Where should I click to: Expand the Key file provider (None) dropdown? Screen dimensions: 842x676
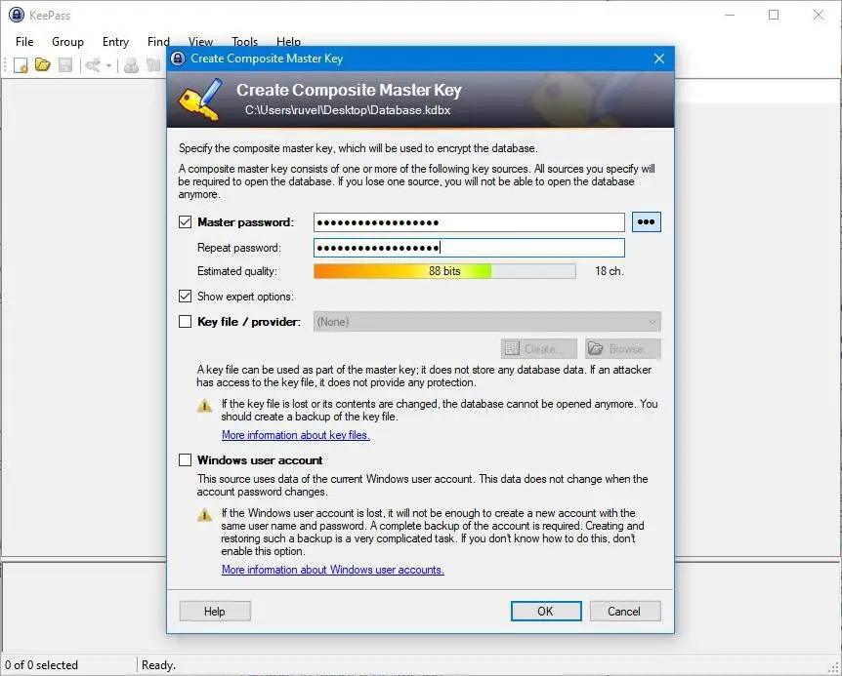[487, 322]
